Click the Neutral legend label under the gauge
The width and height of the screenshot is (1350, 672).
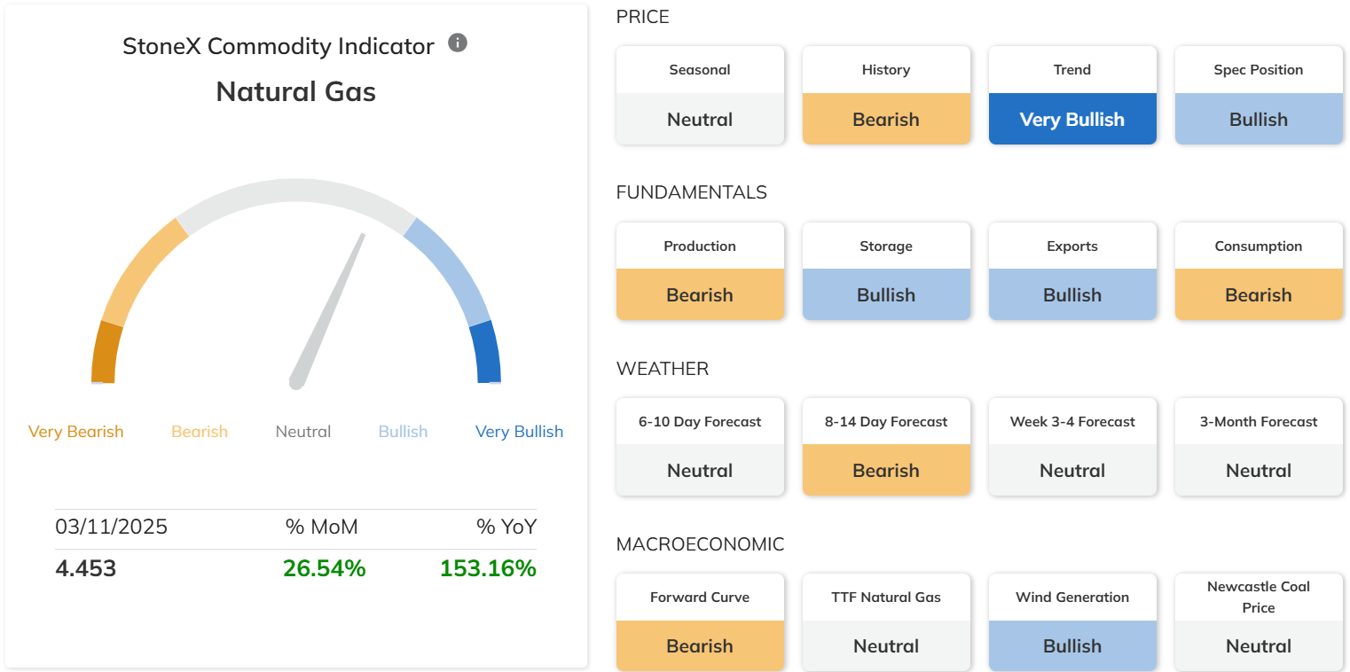click(x=303, y=432)
